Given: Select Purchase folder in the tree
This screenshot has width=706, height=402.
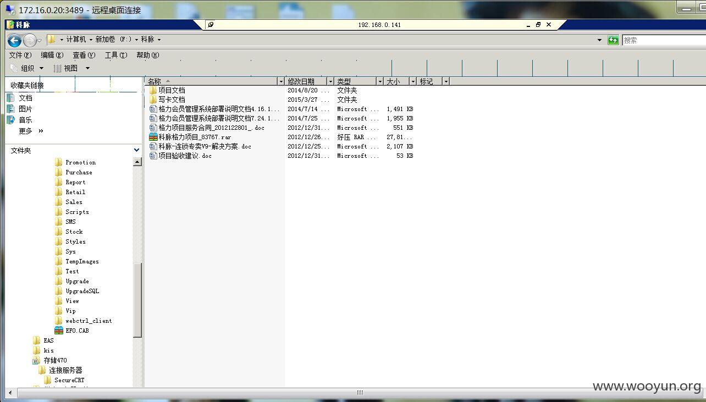Looking at the screenshot, I should [x=74, y=172].
